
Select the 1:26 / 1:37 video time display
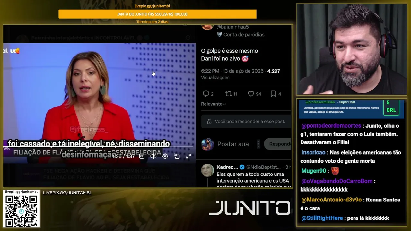pyautogui.click(x=124, y=157)
